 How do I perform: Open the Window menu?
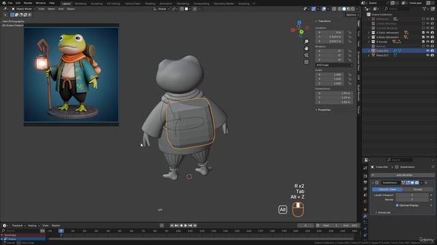point(41,3)
